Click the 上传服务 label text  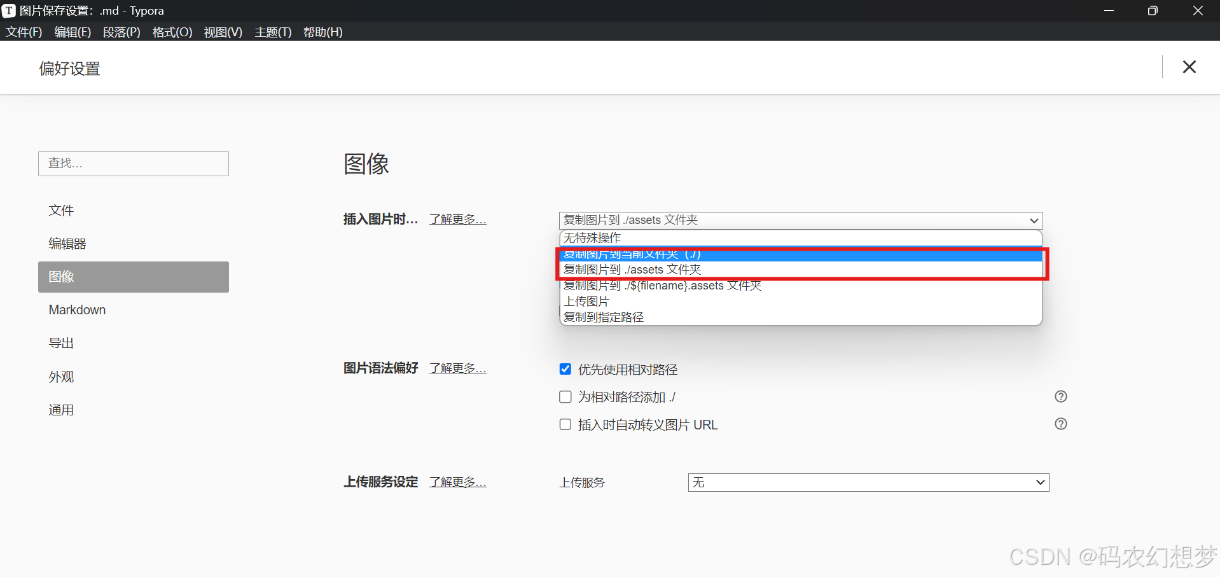click(x=582, y=483)
